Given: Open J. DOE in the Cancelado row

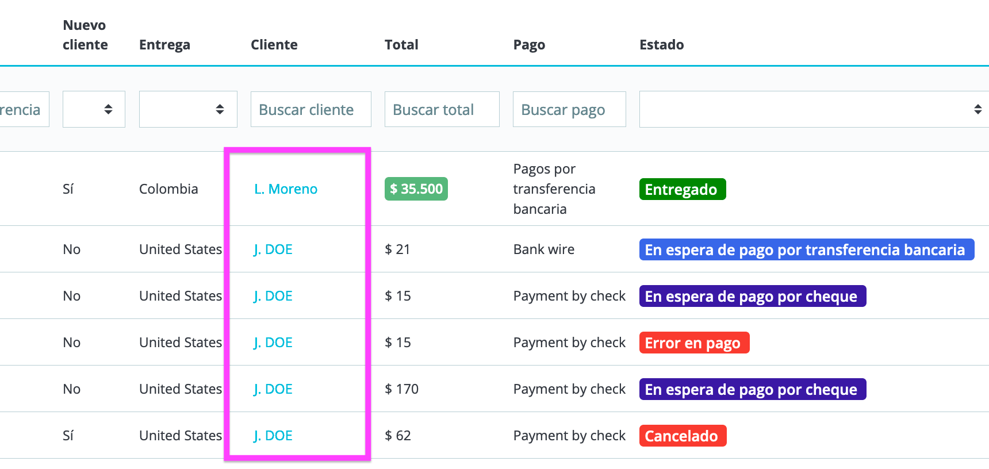Looking at the screenshot, I should pos(273,436).
